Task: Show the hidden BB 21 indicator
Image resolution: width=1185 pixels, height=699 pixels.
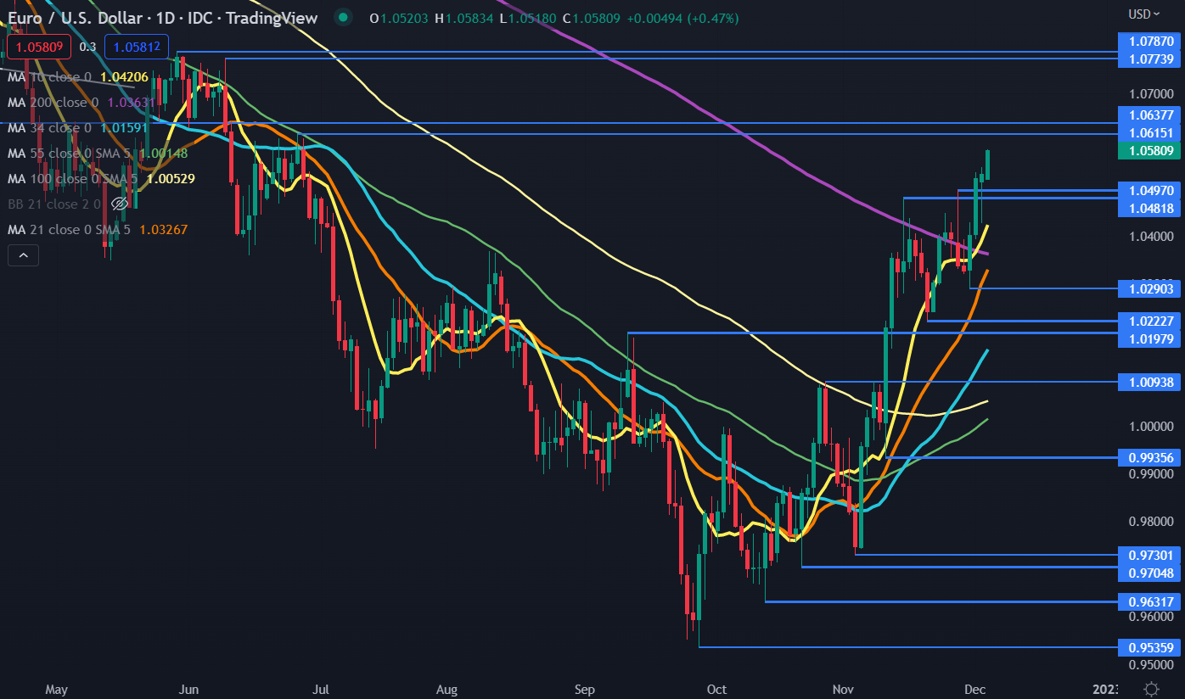Action: pyautogui.click(x=120, y=204)
